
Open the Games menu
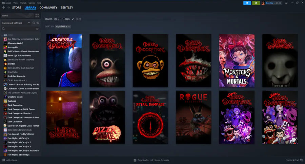pyautogui.click(x=32, y=3)
